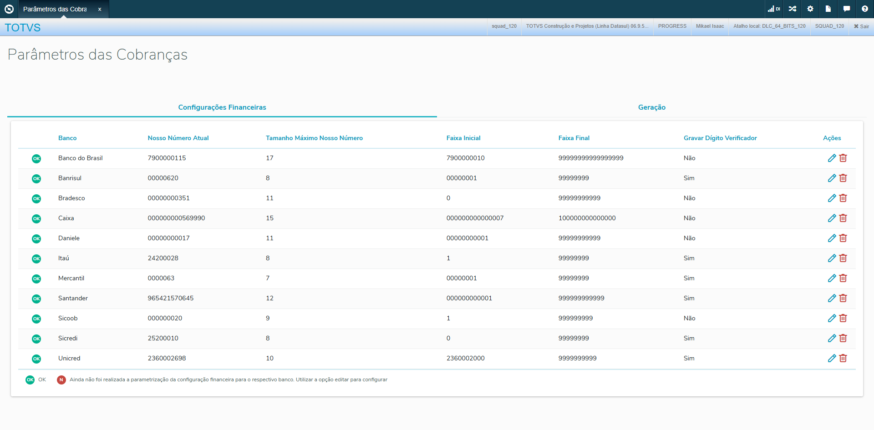Click the Faixa Final value 100000000000000
874x430 pixels.
(x=587, y=218)
